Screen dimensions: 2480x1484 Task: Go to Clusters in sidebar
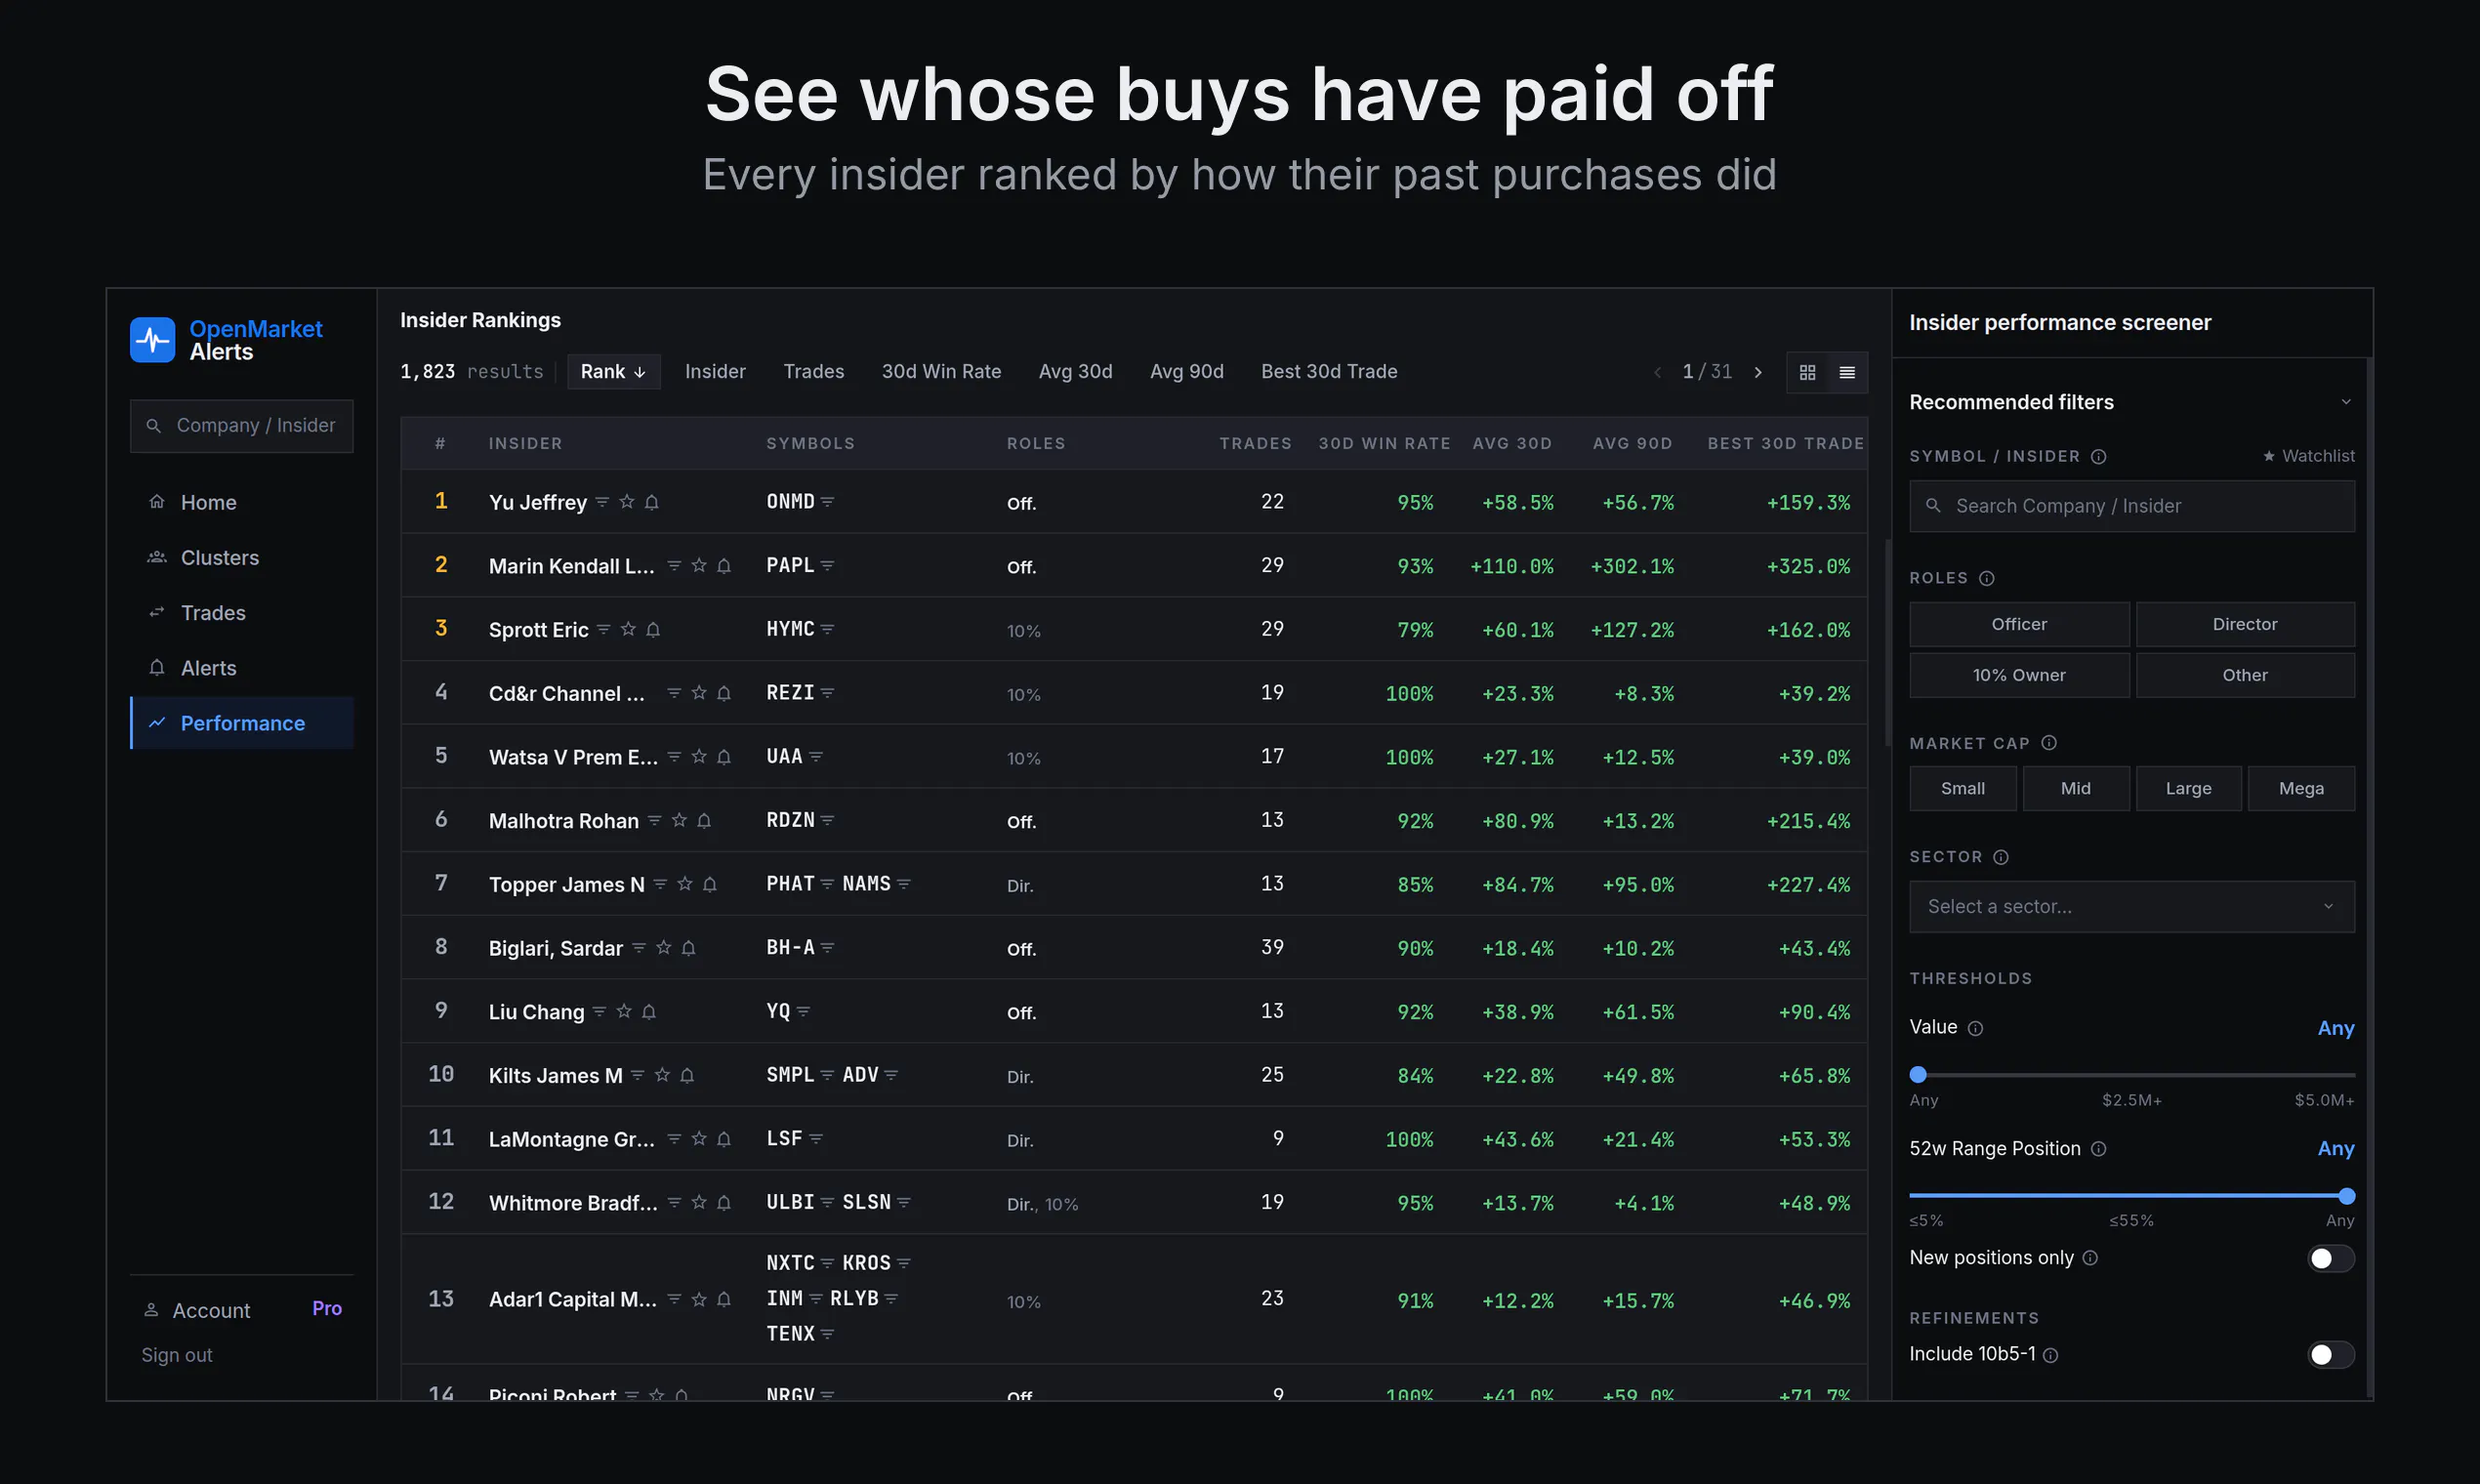point(242,558)
